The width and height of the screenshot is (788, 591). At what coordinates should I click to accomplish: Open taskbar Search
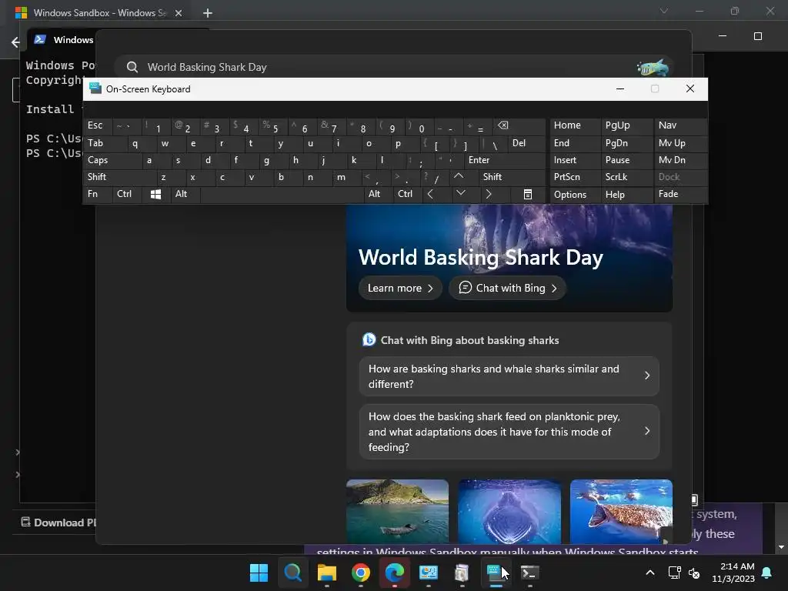293,573
